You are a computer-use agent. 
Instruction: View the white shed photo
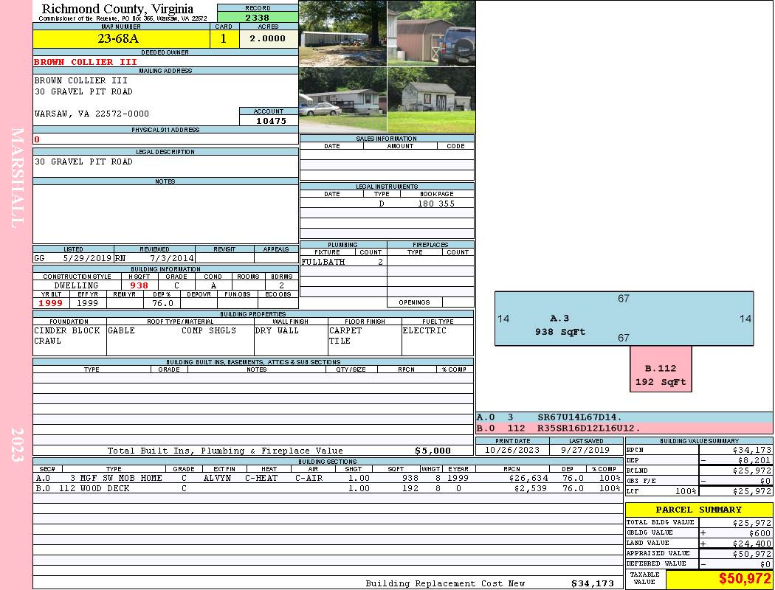tap(430, 100)
